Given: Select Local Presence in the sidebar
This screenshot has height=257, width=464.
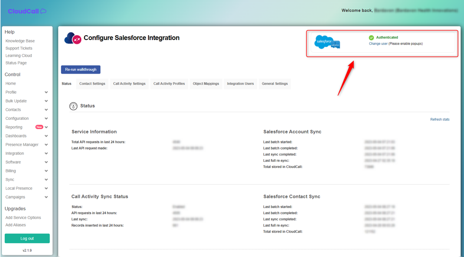Looking at the screenshot, I should click(x=19, y=188).
